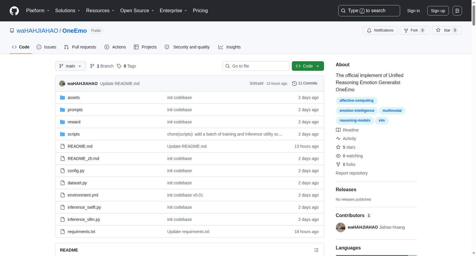View the 11 Commits history
The height and width of the screenshot is (256, 476).
pyautogui.click(x=305, y=84)
